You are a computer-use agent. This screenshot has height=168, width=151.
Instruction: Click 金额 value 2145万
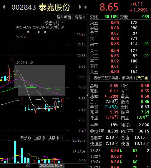[111, 107]
